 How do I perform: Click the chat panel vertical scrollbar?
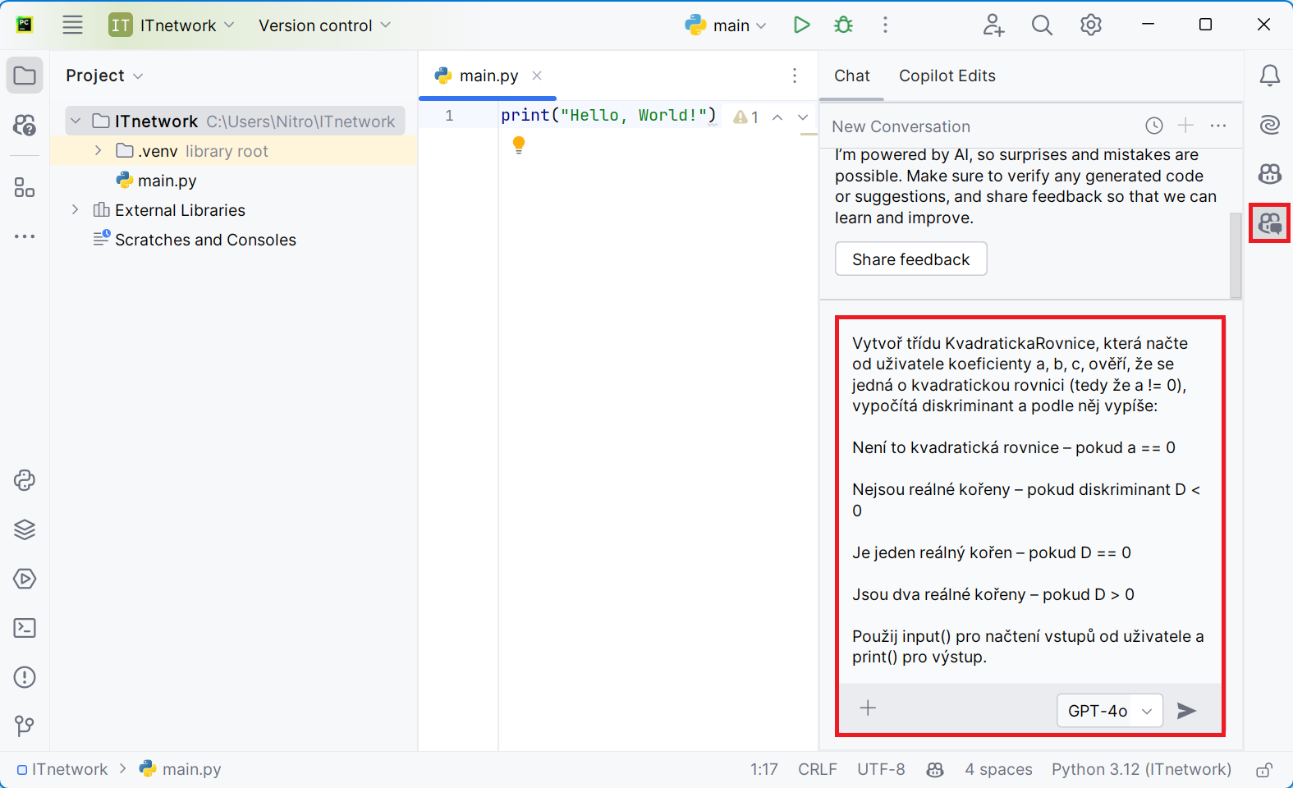(x=1236, y=254)
